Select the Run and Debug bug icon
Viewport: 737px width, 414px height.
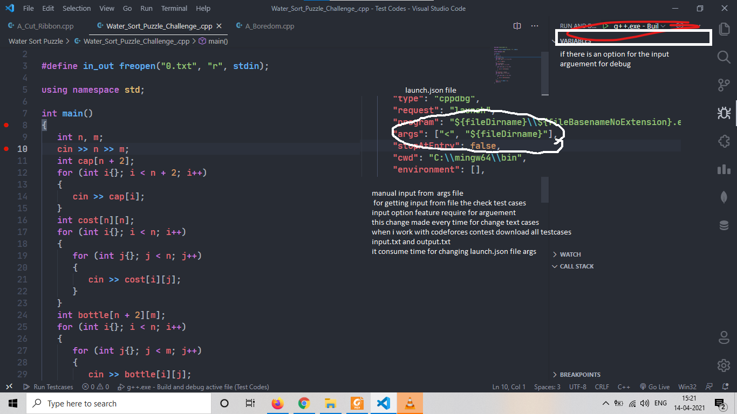point(724,113)
